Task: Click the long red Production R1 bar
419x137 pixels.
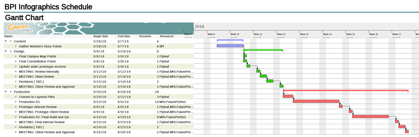Action: point(316,101)
